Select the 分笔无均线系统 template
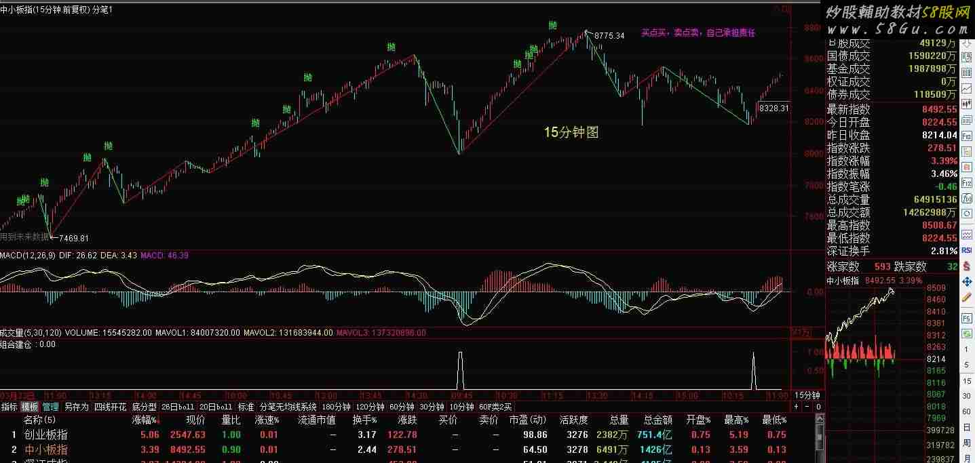 [288, 407]
